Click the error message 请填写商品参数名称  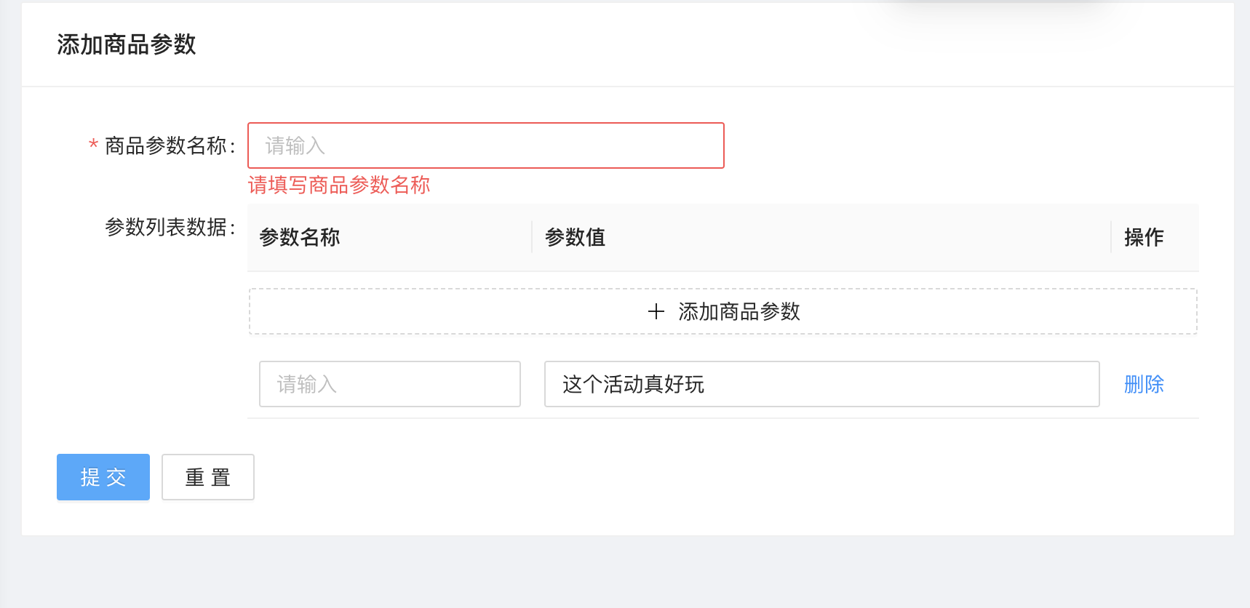click(339, 186)
